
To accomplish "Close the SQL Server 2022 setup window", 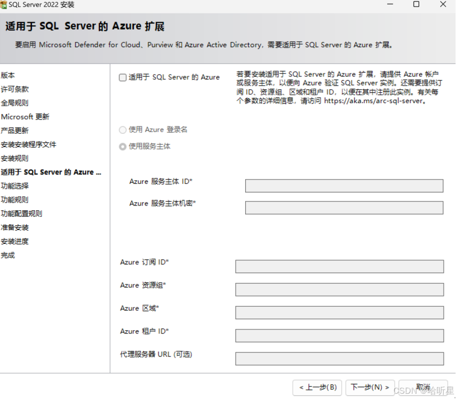I will pyautogui.click(x=443, y=4).
